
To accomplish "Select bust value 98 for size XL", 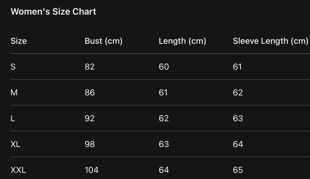I will 90,144.
